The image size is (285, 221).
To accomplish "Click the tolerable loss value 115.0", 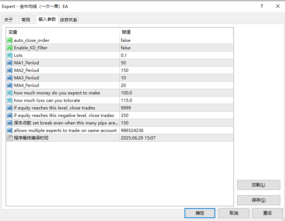I will pos(127,100).
